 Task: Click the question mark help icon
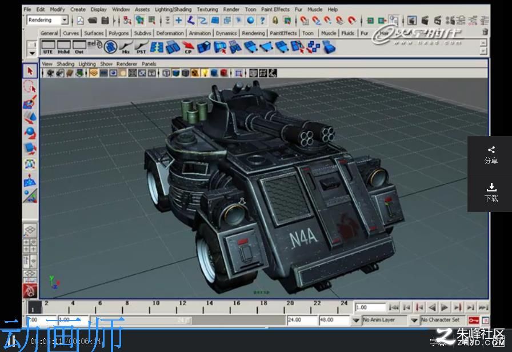coord(262,21)
